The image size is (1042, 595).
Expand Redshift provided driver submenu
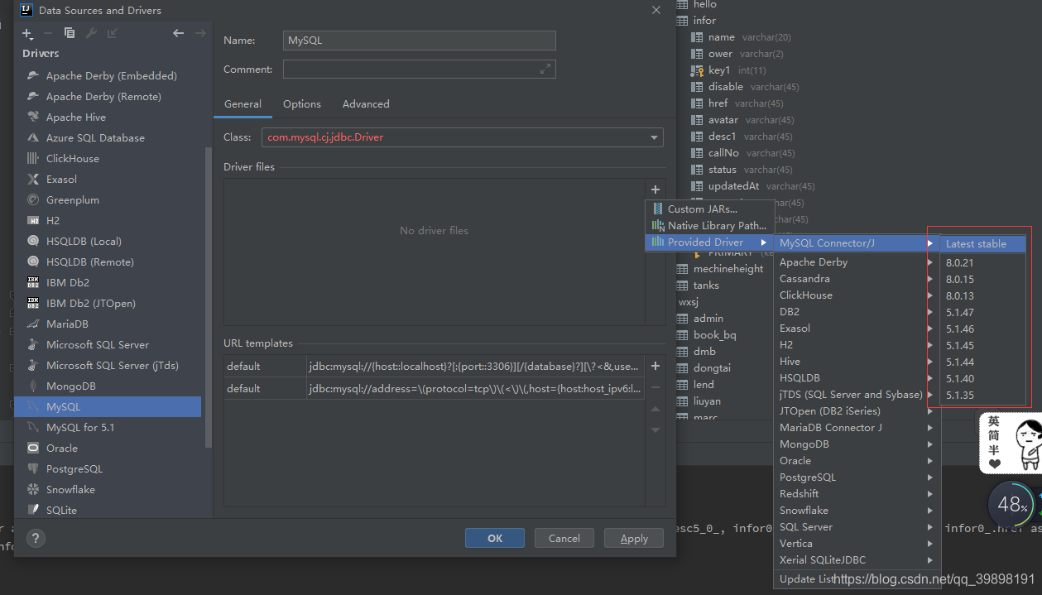coord(857,493)
